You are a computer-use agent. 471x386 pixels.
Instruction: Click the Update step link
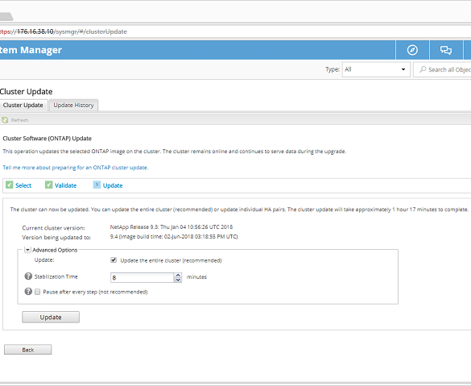coord(113,185)
